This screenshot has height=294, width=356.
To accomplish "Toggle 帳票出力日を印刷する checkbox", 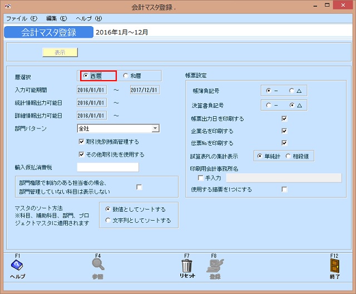I will pyautogui.click(x=284, y=118).
